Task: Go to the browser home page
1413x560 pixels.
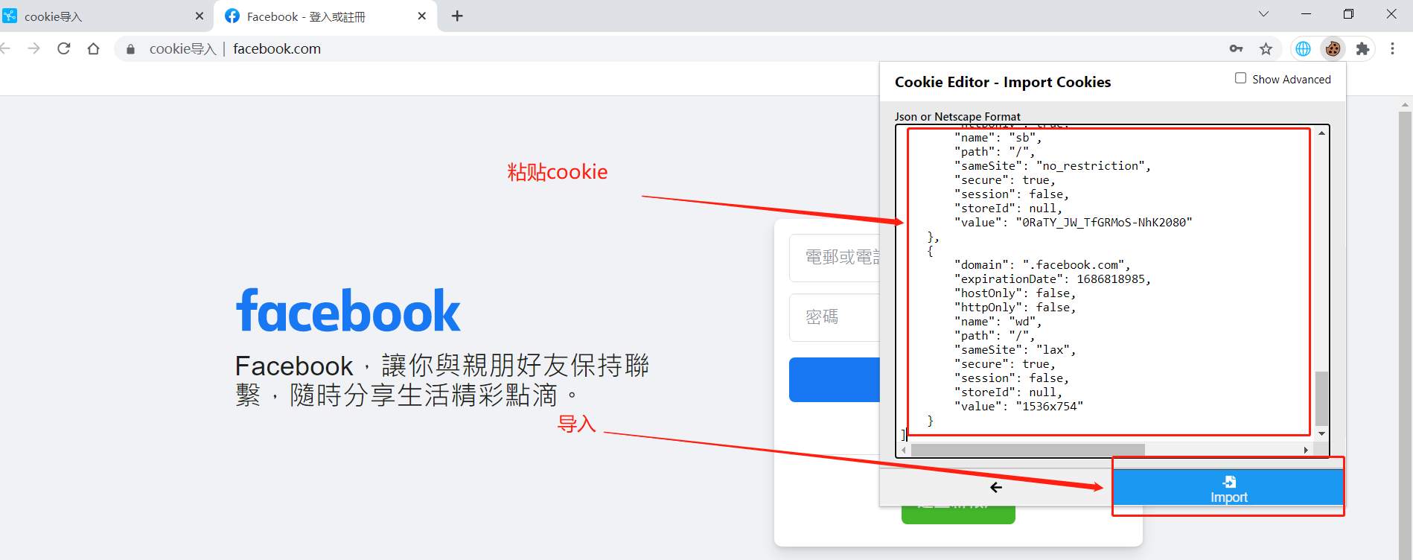Action: click(x=93, y=48)
